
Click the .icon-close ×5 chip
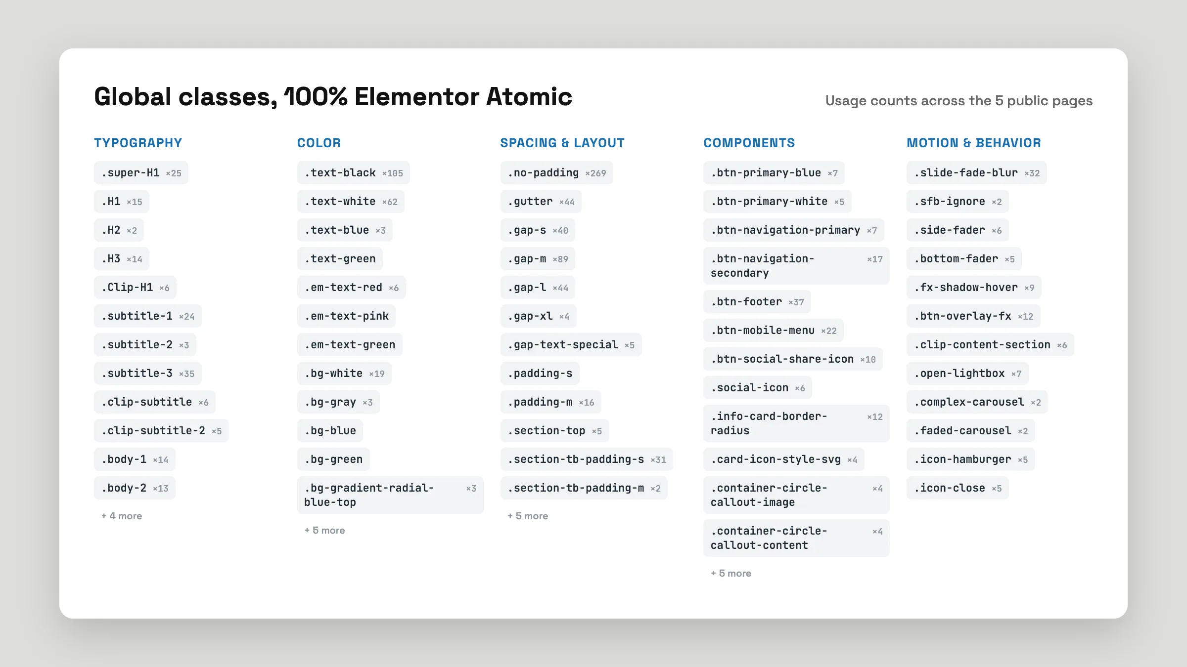coord(958,488)
